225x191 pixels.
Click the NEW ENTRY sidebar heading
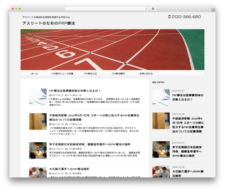tap(158, 82)
